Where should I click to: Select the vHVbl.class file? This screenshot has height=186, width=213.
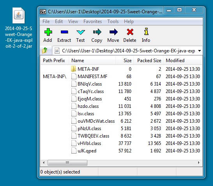click(x=89, y=143)
